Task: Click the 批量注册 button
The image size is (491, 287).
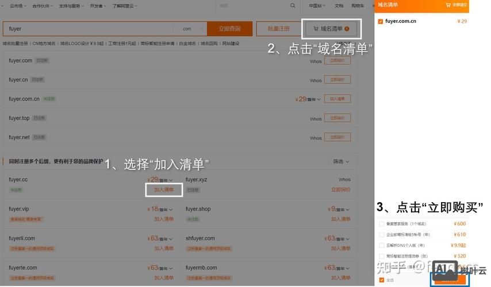Action: coord(278,29)
